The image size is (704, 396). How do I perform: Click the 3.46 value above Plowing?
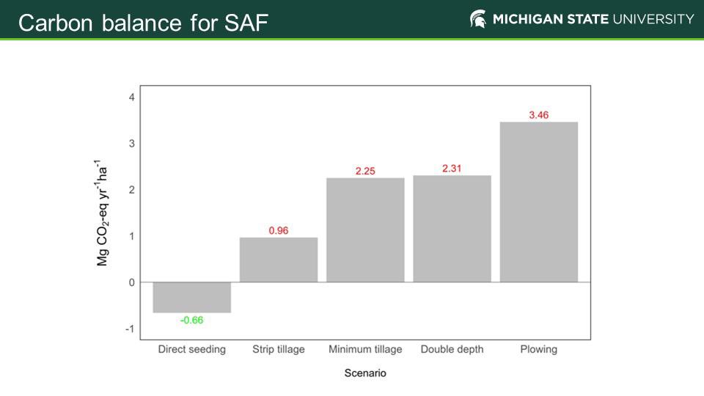pyautogui.click(x=539, y=115)
